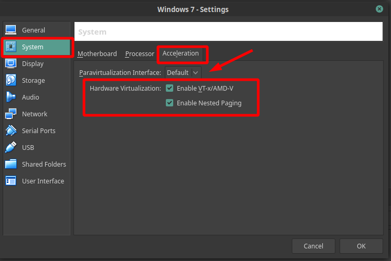Toggle Enable VT-x/AMD-V checkbox
The image size is (391, 261).
pyautogui.click(x=170, y=88)
